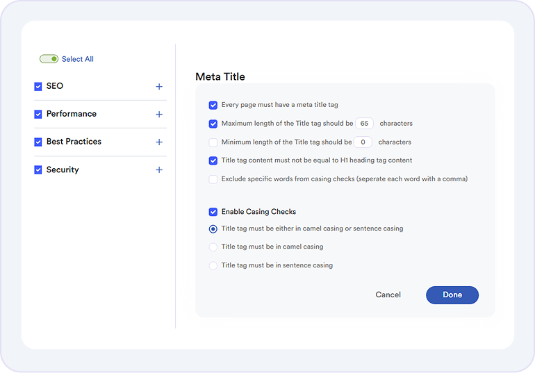Click the maximum characters field showing 65
Viewport: 535px width, 373px height.
364,124
